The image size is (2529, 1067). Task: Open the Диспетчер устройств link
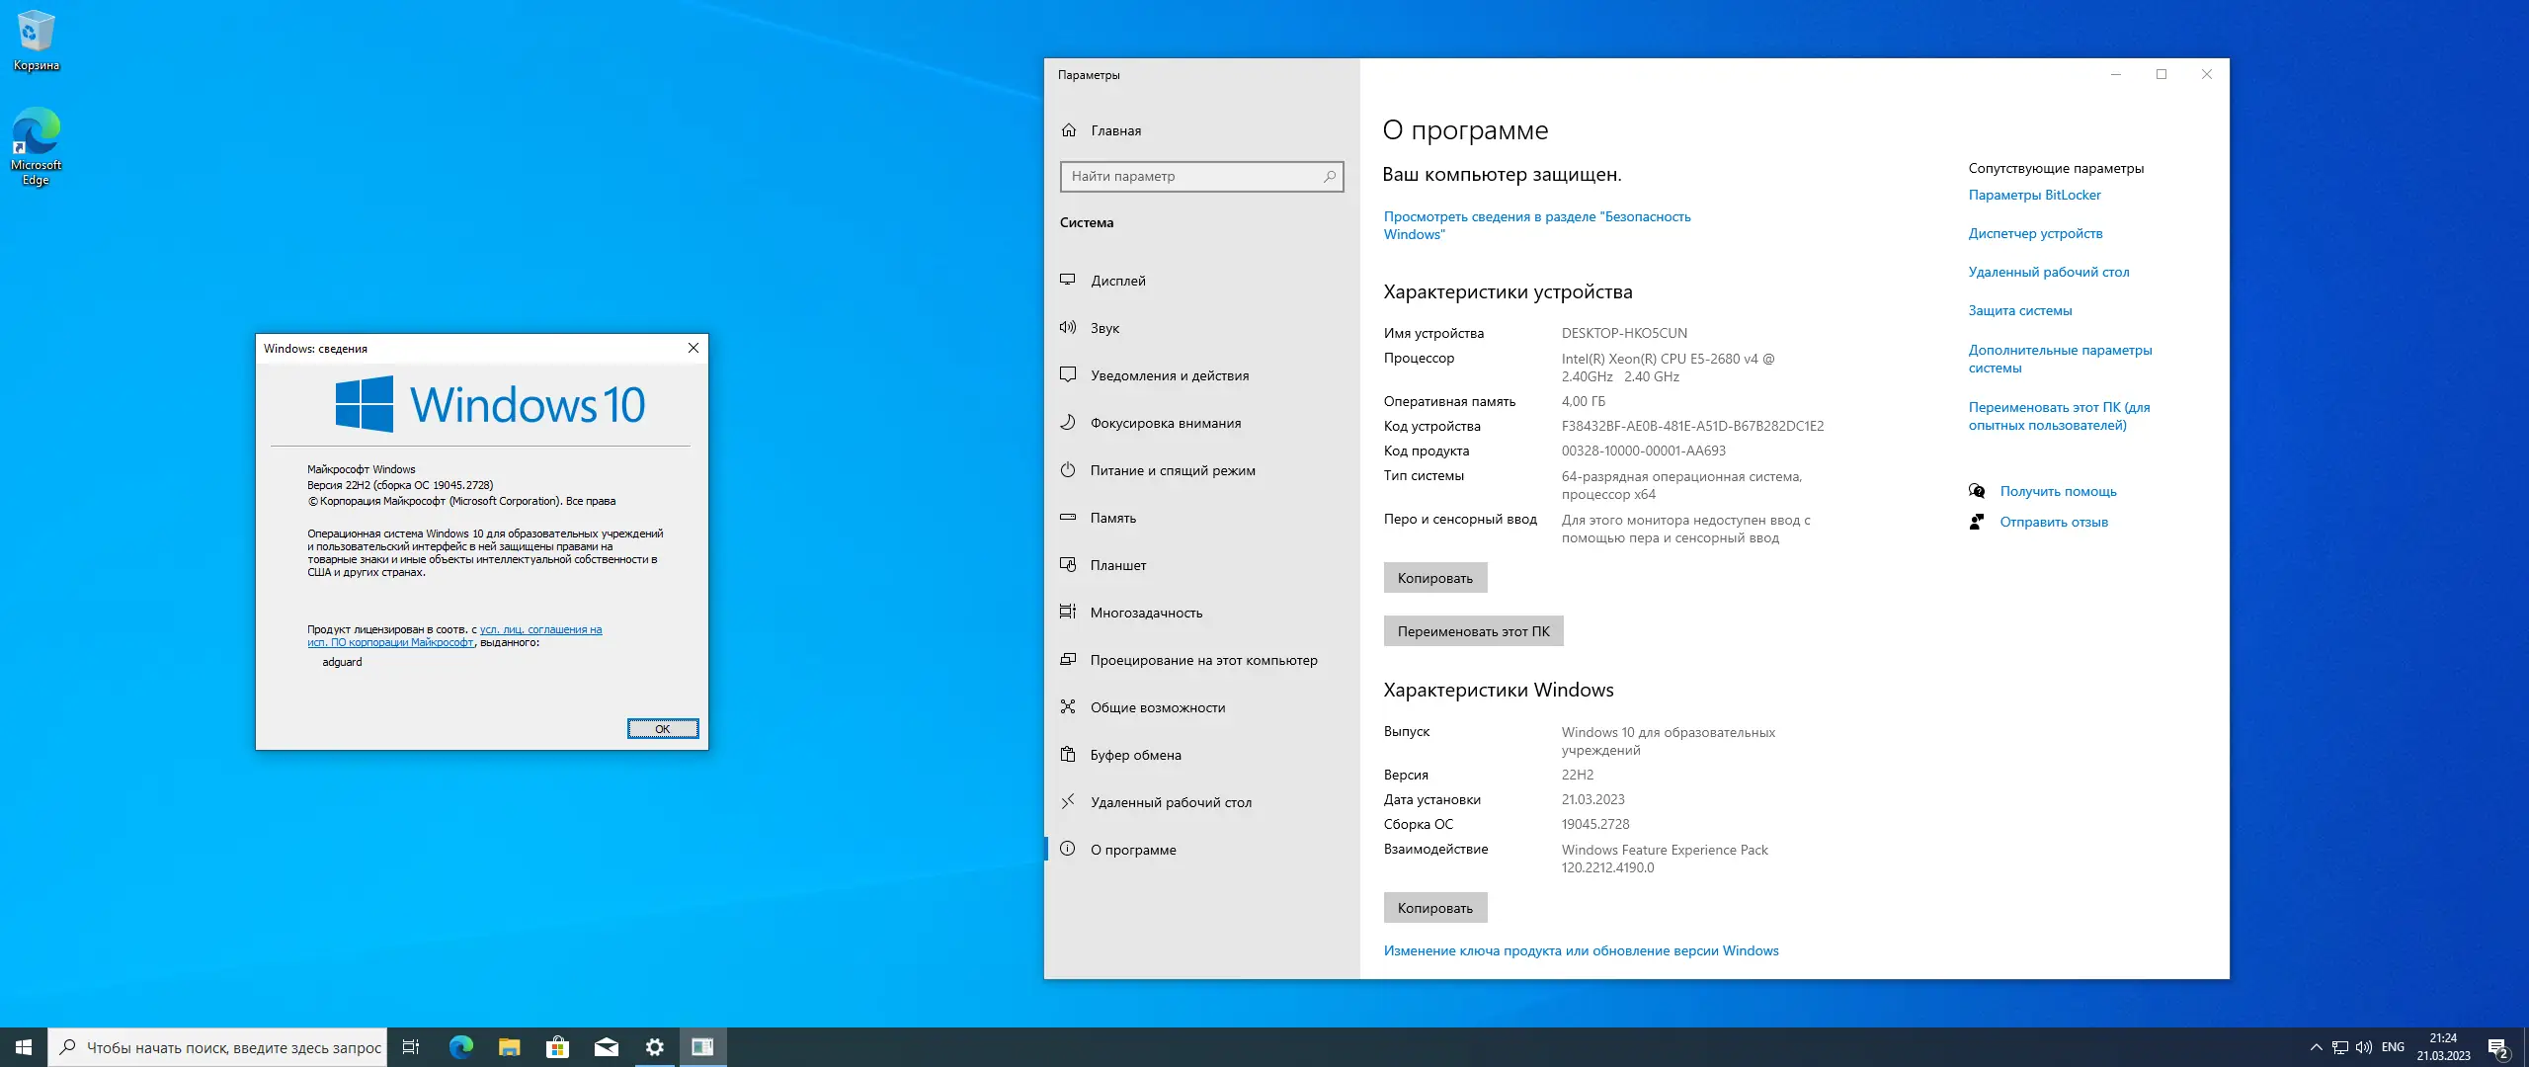(2036, 233)
